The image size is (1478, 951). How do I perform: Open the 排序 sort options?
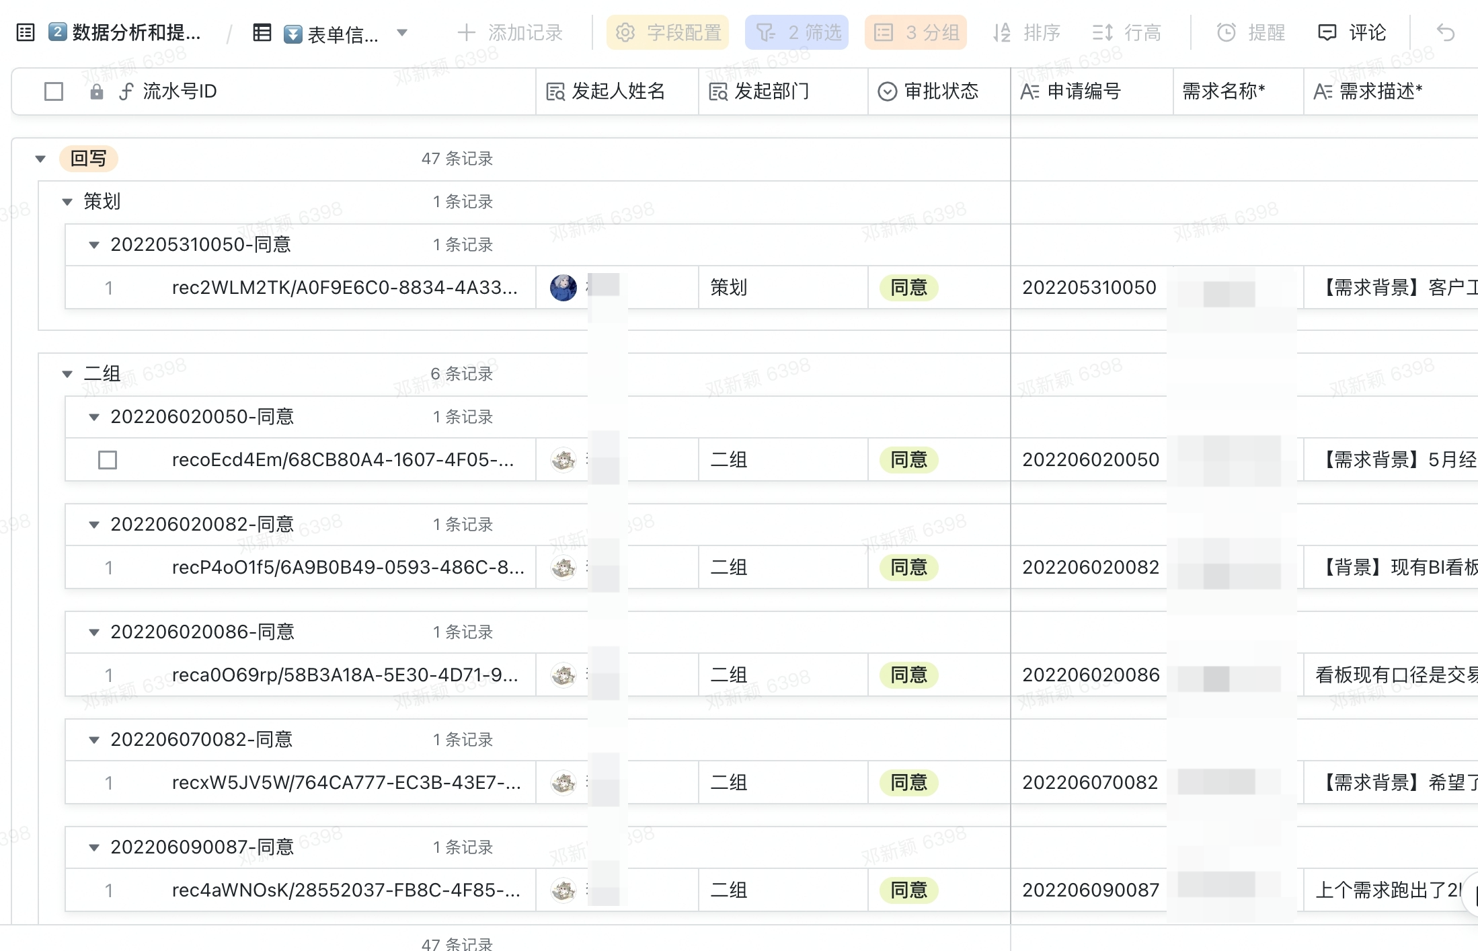(1027, 32)
